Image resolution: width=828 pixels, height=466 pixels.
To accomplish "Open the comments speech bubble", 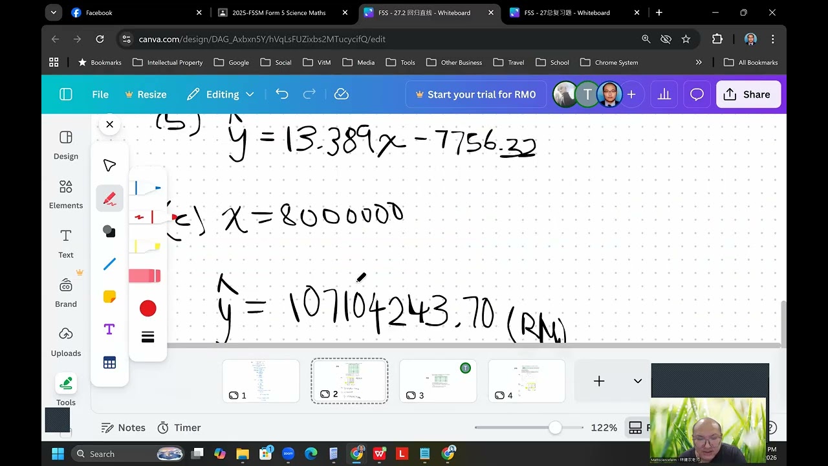I will (697, 94).
